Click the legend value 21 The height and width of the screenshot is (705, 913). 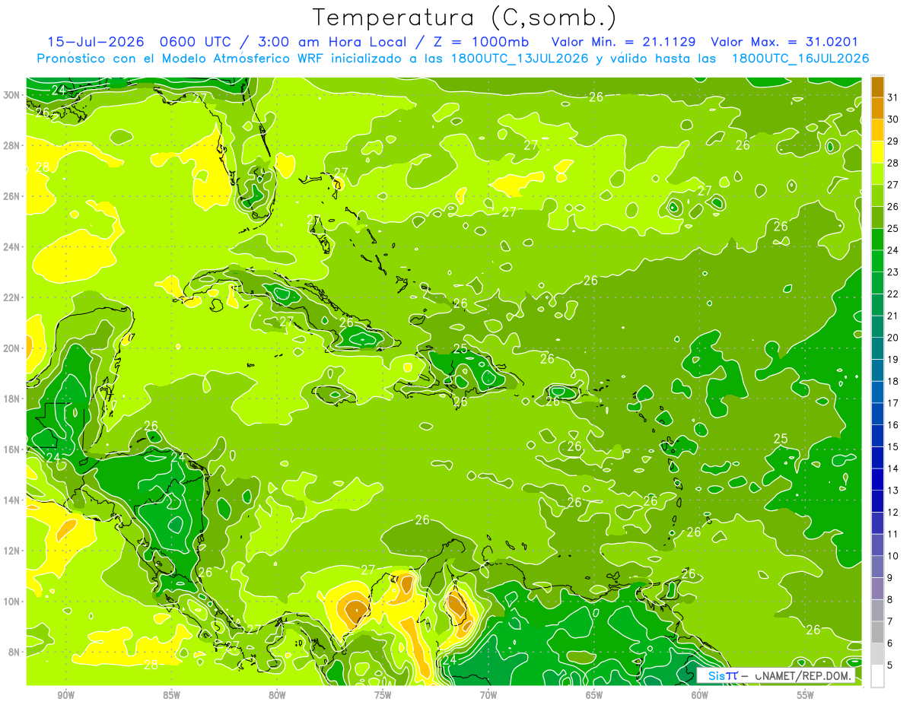pos(893,316)
